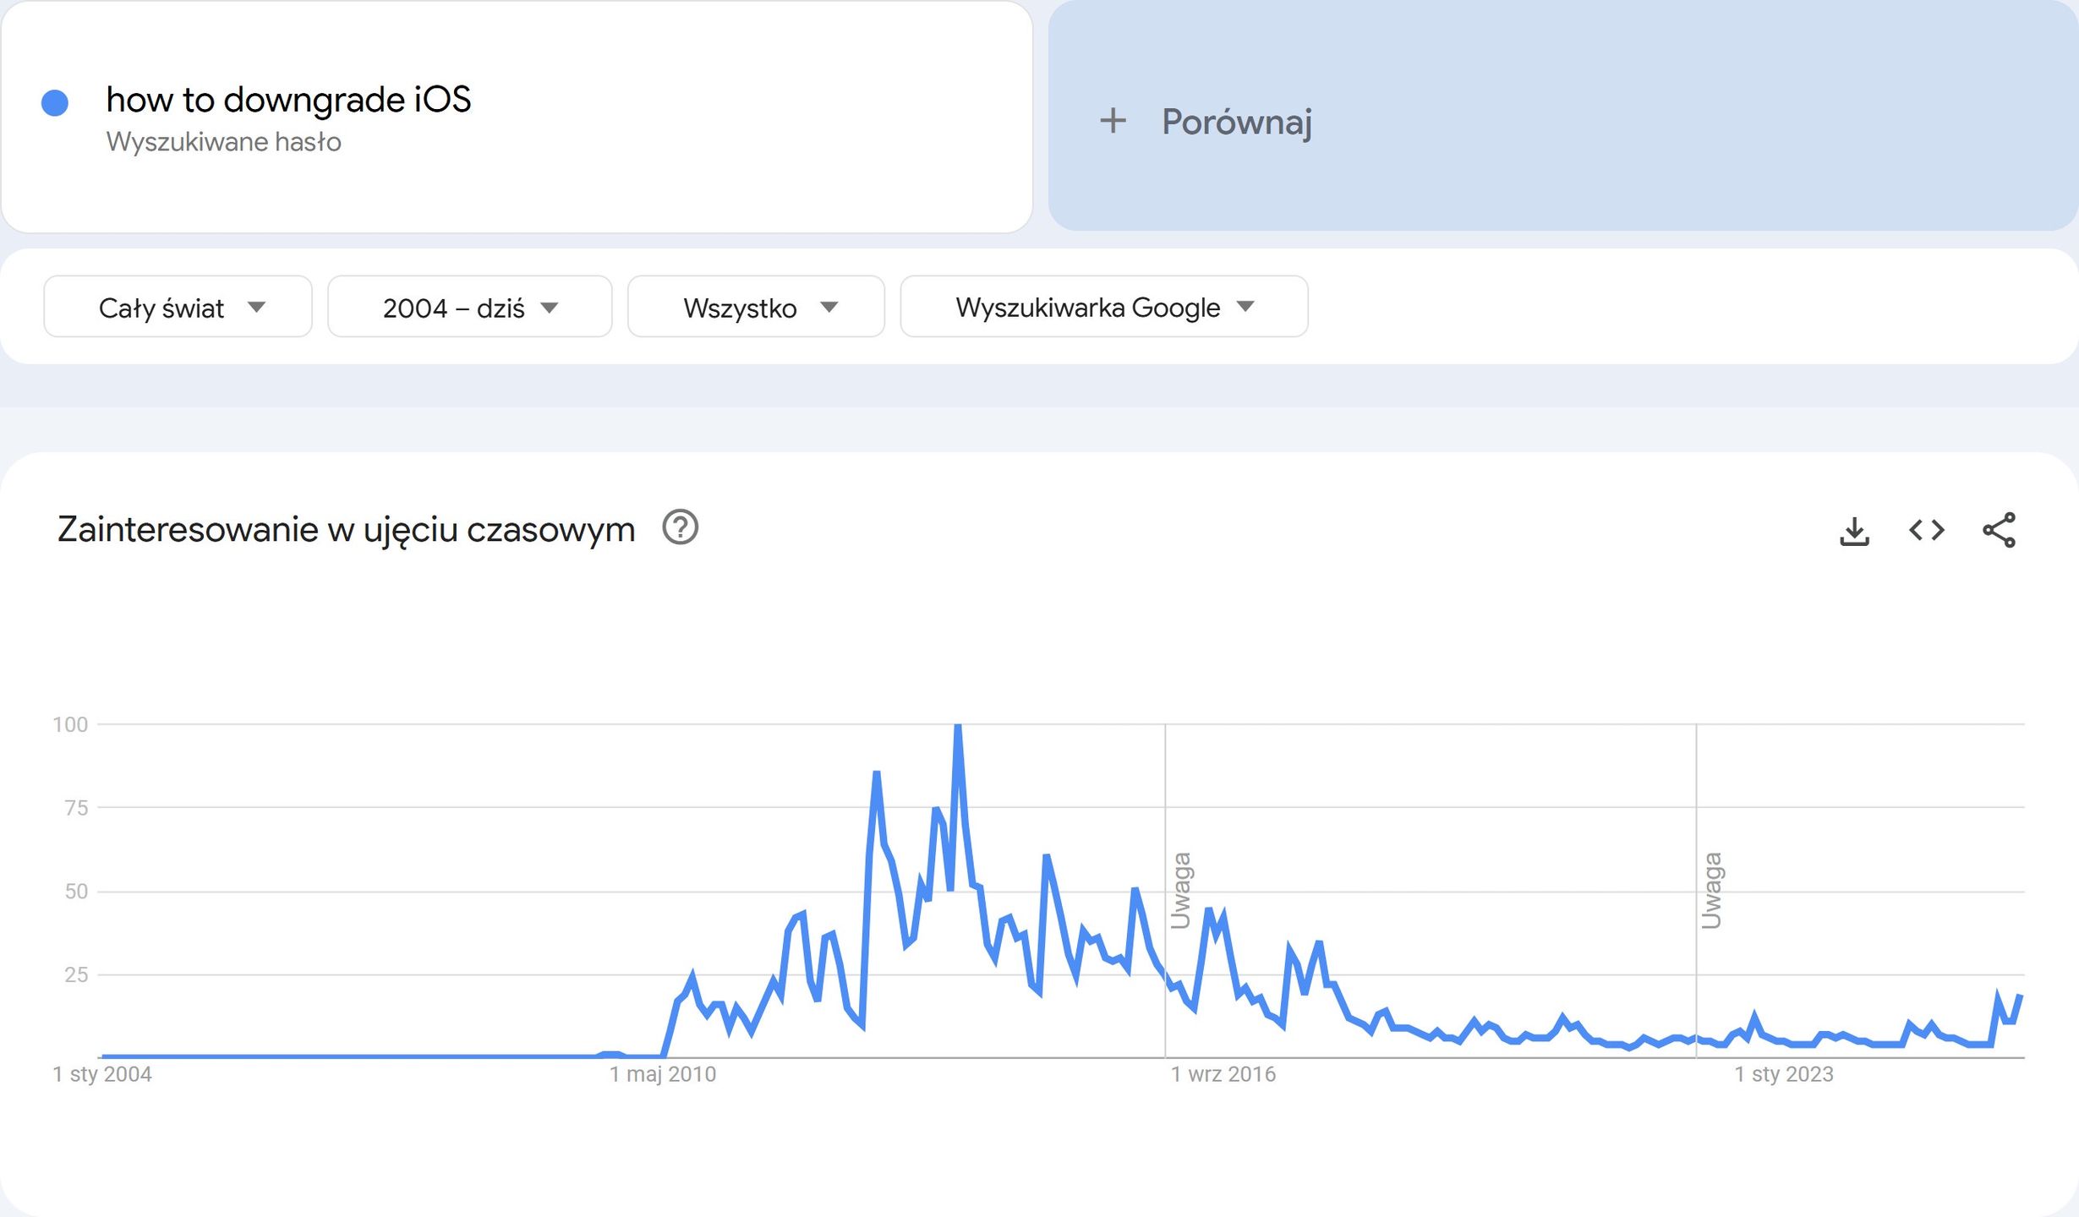This screenshot has width=2079, height=1217.
Task: Open help for Zainteresowanie w ujęciu czasowym
Action: coord(680,528)
